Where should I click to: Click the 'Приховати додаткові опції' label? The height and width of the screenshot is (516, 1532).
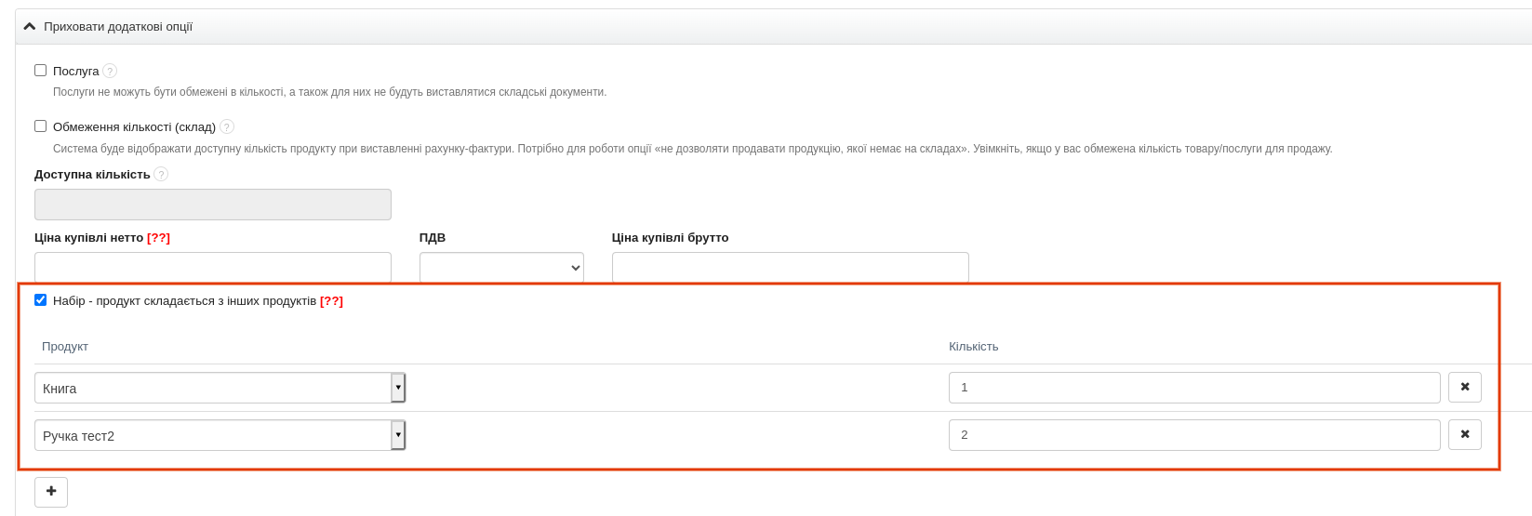(118, 27)
